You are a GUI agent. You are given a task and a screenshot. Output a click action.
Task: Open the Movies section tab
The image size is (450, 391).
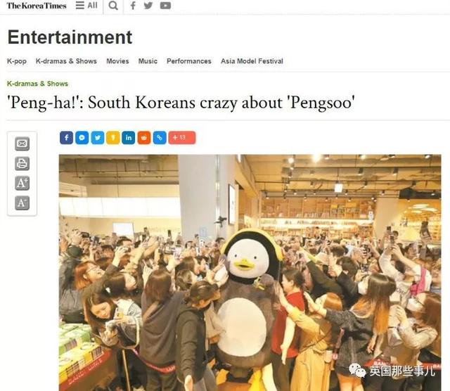coord(117,61)
